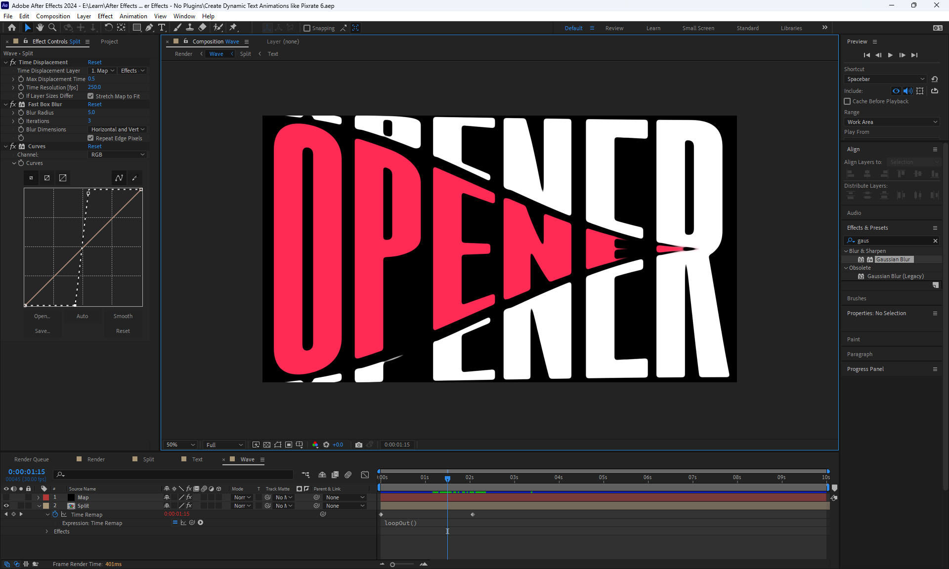This screenshot has height=569, width=949.
Task: Enable Cache Before Playback checkbox
Action: (x=847, y=101)
